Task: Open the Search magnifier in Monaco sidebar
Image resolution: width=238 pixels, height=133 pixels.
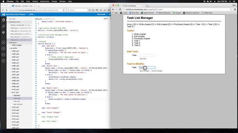Action: pos(3,26)
